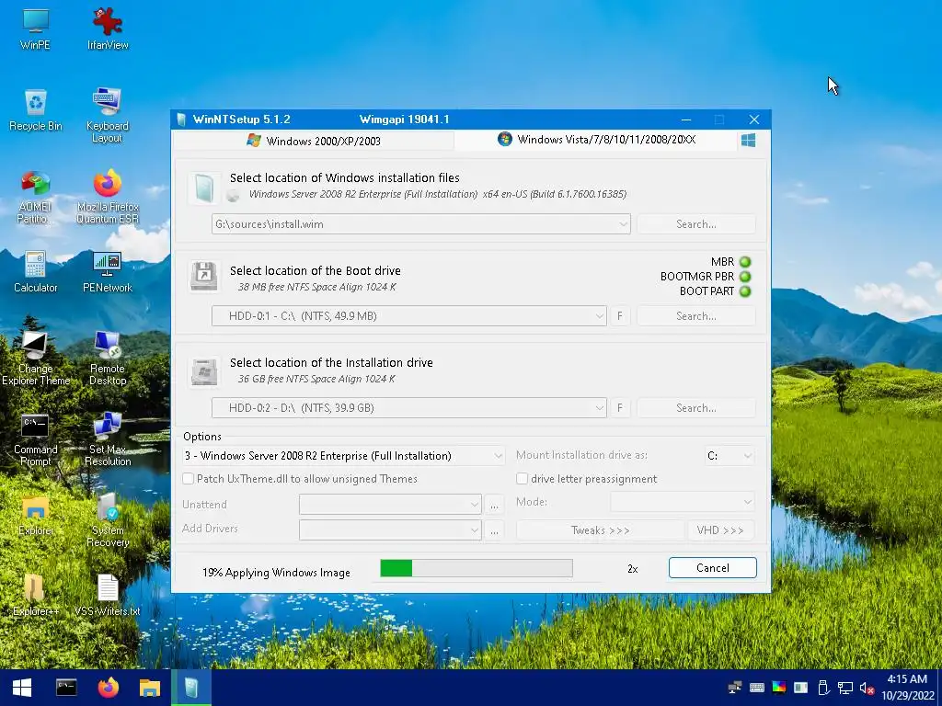
Task: Open the Tweaks >>> panel
Action: 600,530
